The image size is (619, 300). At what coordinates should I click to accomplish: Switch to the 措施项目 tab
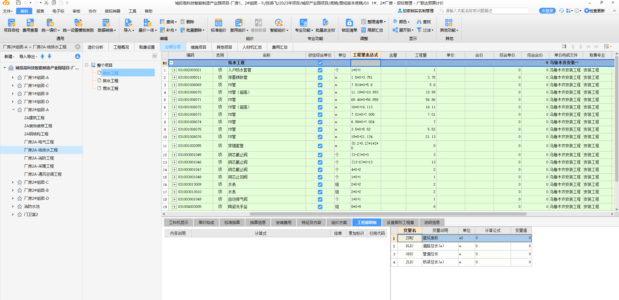[198, 47]
